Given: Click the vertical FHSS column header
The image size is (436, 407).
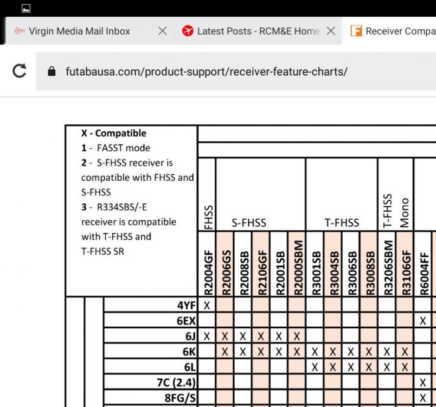Looking at the screenshot, I should pos(208,217).
